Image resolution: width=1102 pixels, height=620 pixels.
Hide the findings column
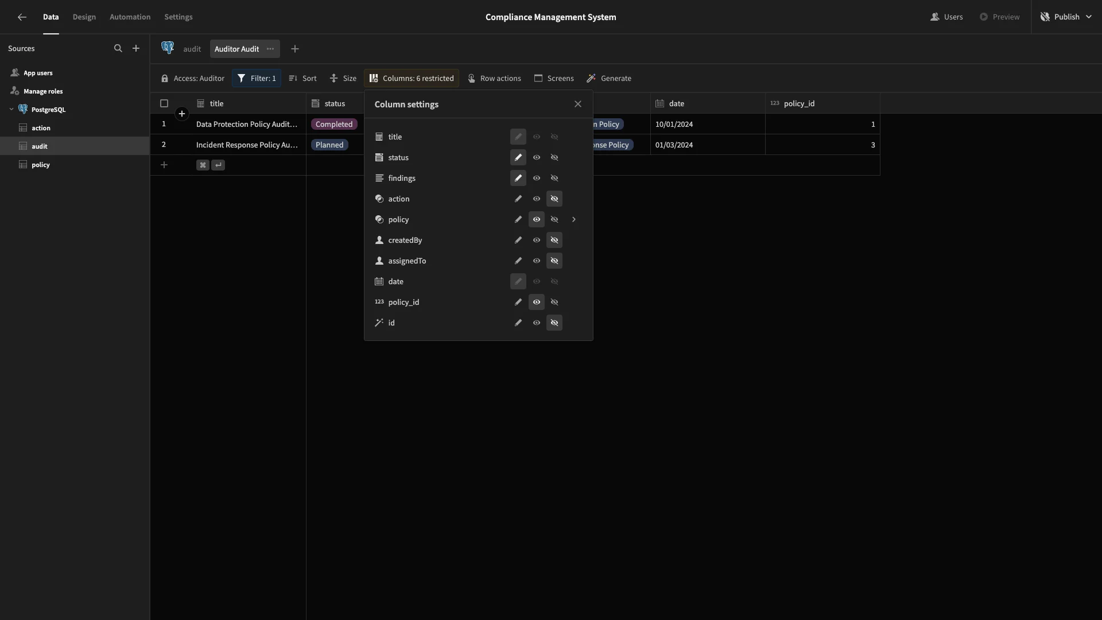[554, 178]
